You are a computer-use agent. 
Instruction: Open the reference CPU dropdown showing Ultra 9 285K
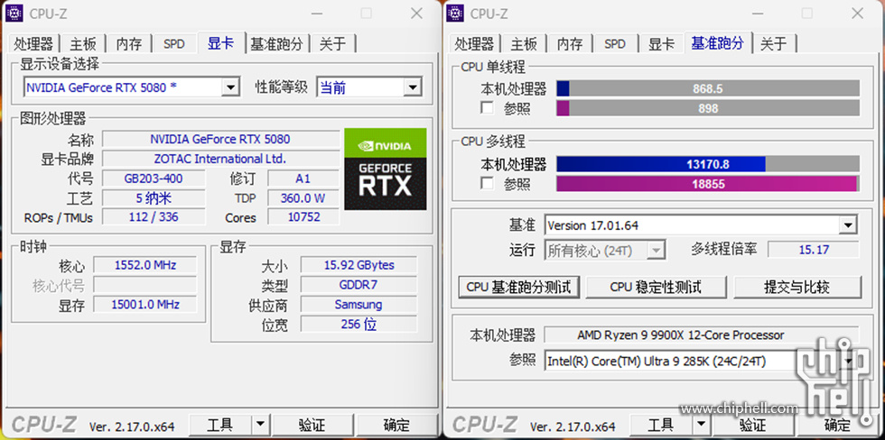click(847, 362)
